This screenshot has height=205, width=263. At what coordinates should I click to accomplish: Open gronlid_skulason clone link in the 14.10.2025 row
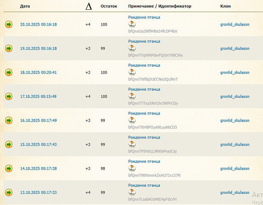(234, 169)
